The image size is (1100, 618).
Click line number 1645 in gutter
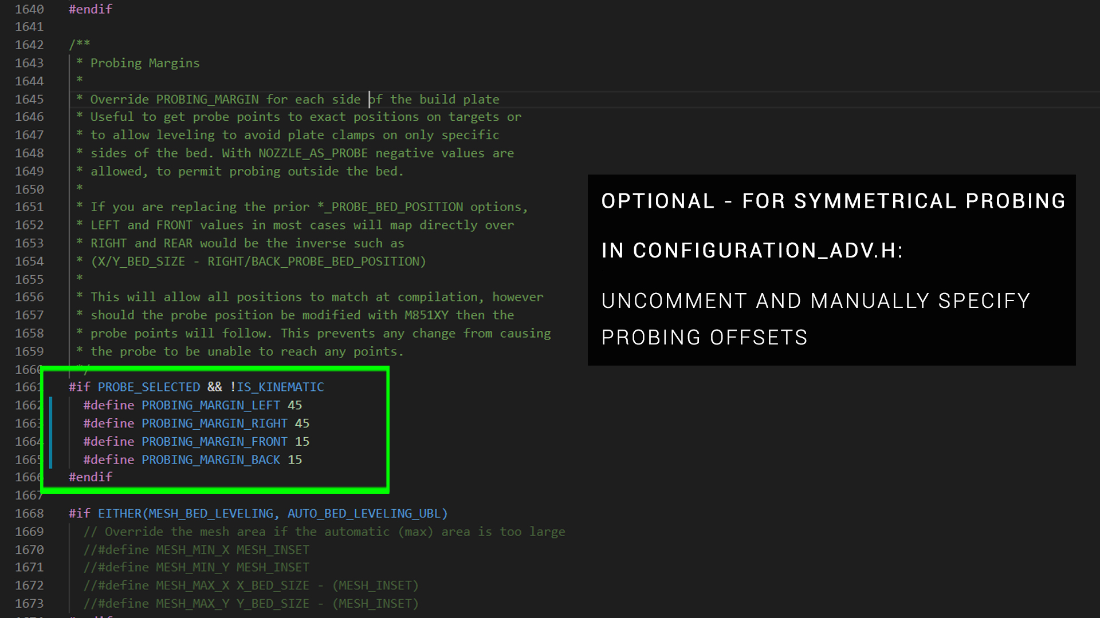(x=29, y=99)
